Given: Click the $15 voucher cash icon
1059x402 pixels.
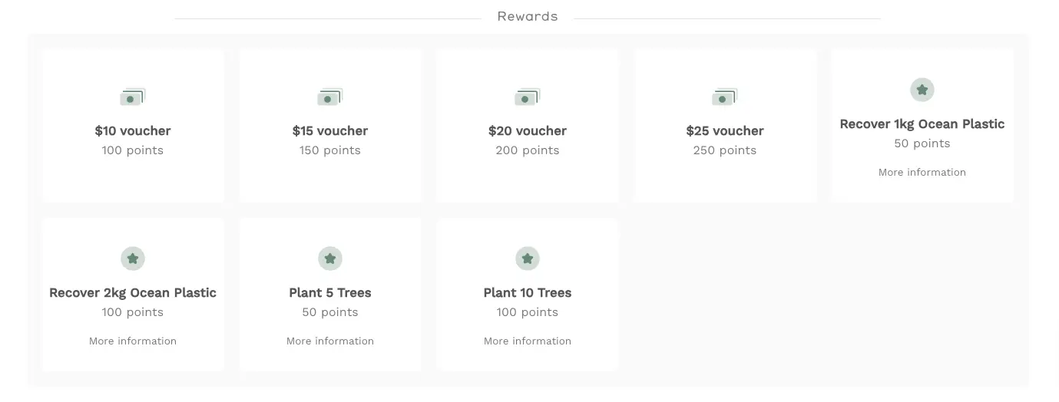Looking at the screenshot, I should click(x=329, y=97).
